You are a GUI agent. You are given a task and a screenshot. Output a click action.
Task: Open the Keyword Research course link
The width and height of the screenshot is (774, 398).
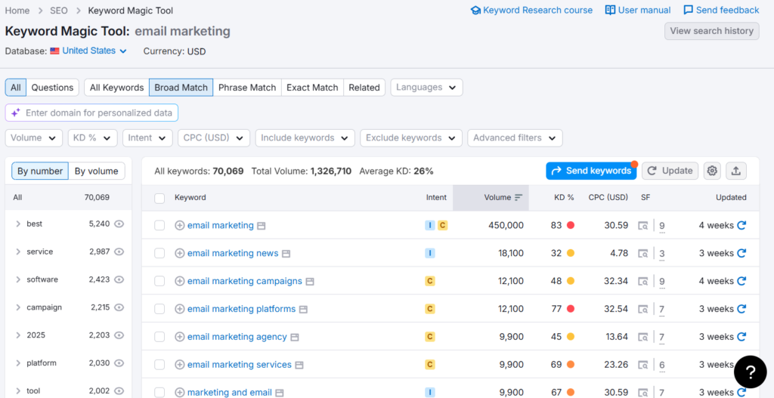[x=532, y=10]
